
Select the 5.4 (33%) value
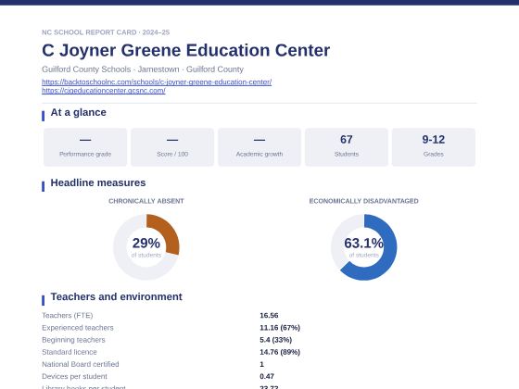(276, 340)
